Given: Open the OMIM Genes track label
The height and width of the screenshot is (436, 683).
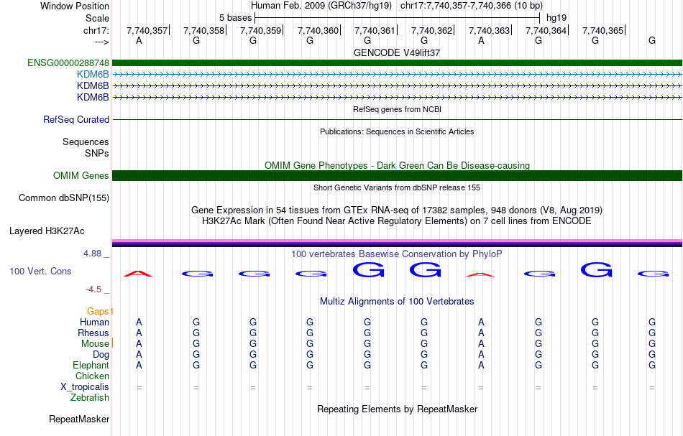Looking at the screenshot, I should pos(81,176).
